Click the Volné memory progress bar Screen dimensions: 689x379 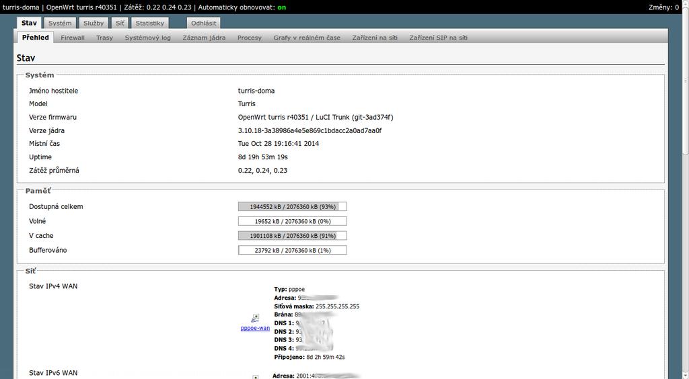coord(292,221)
